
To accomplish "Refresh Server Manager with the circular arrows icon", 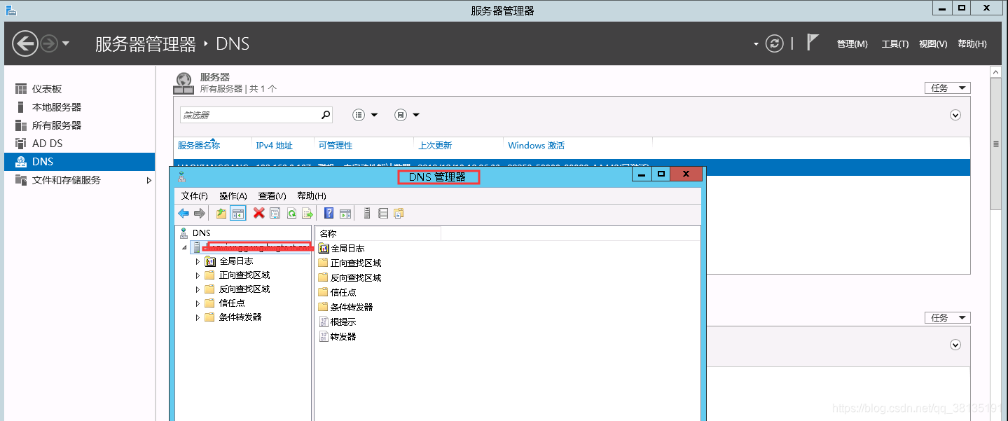I will coord(774,43).
